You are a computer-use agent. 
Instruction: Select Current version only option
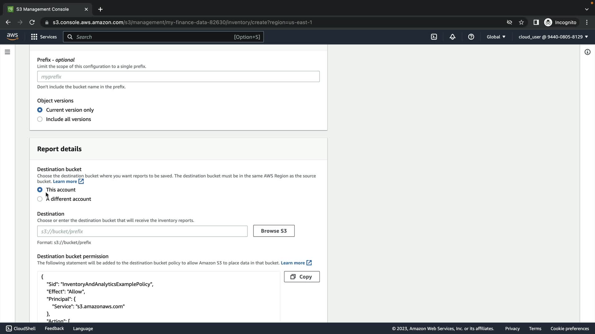[40, 110]
